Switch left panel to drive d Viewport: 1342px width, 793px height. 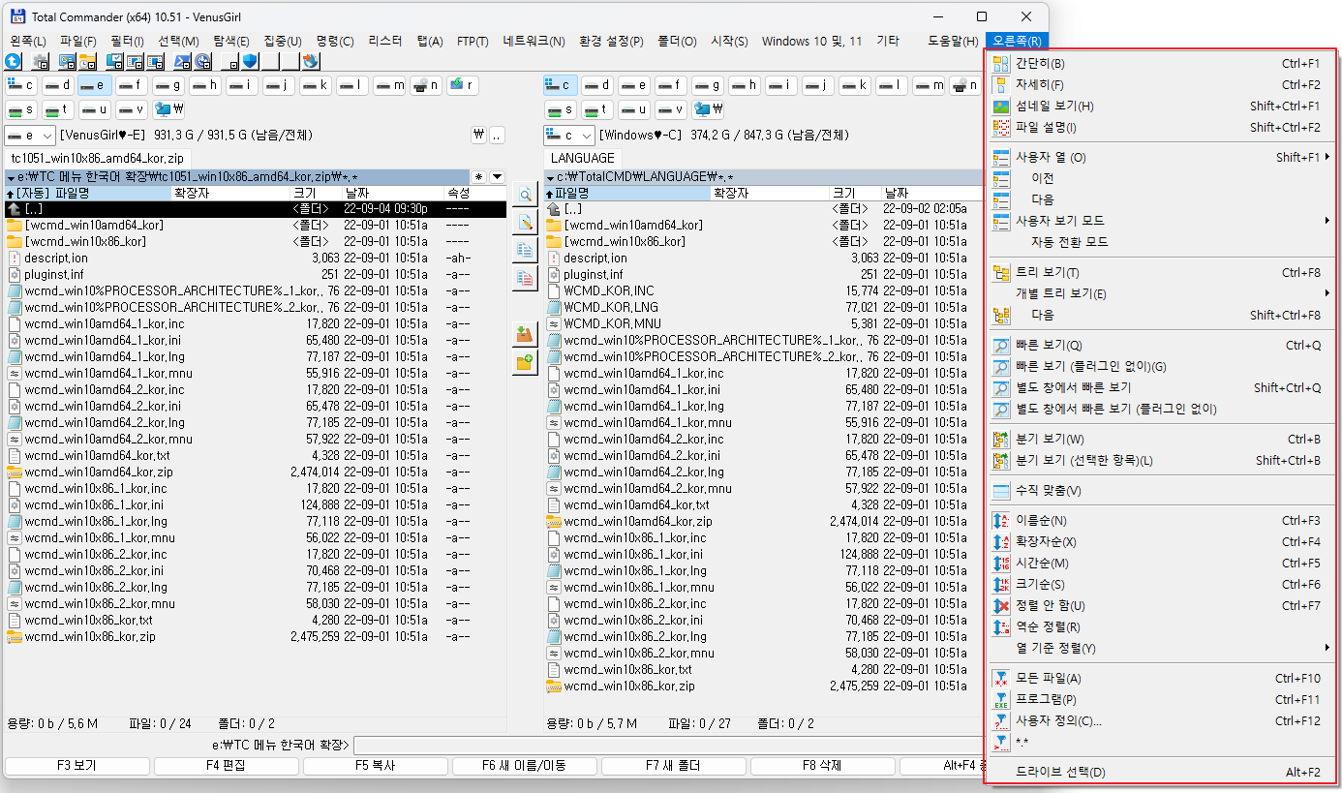pos(57,85)
